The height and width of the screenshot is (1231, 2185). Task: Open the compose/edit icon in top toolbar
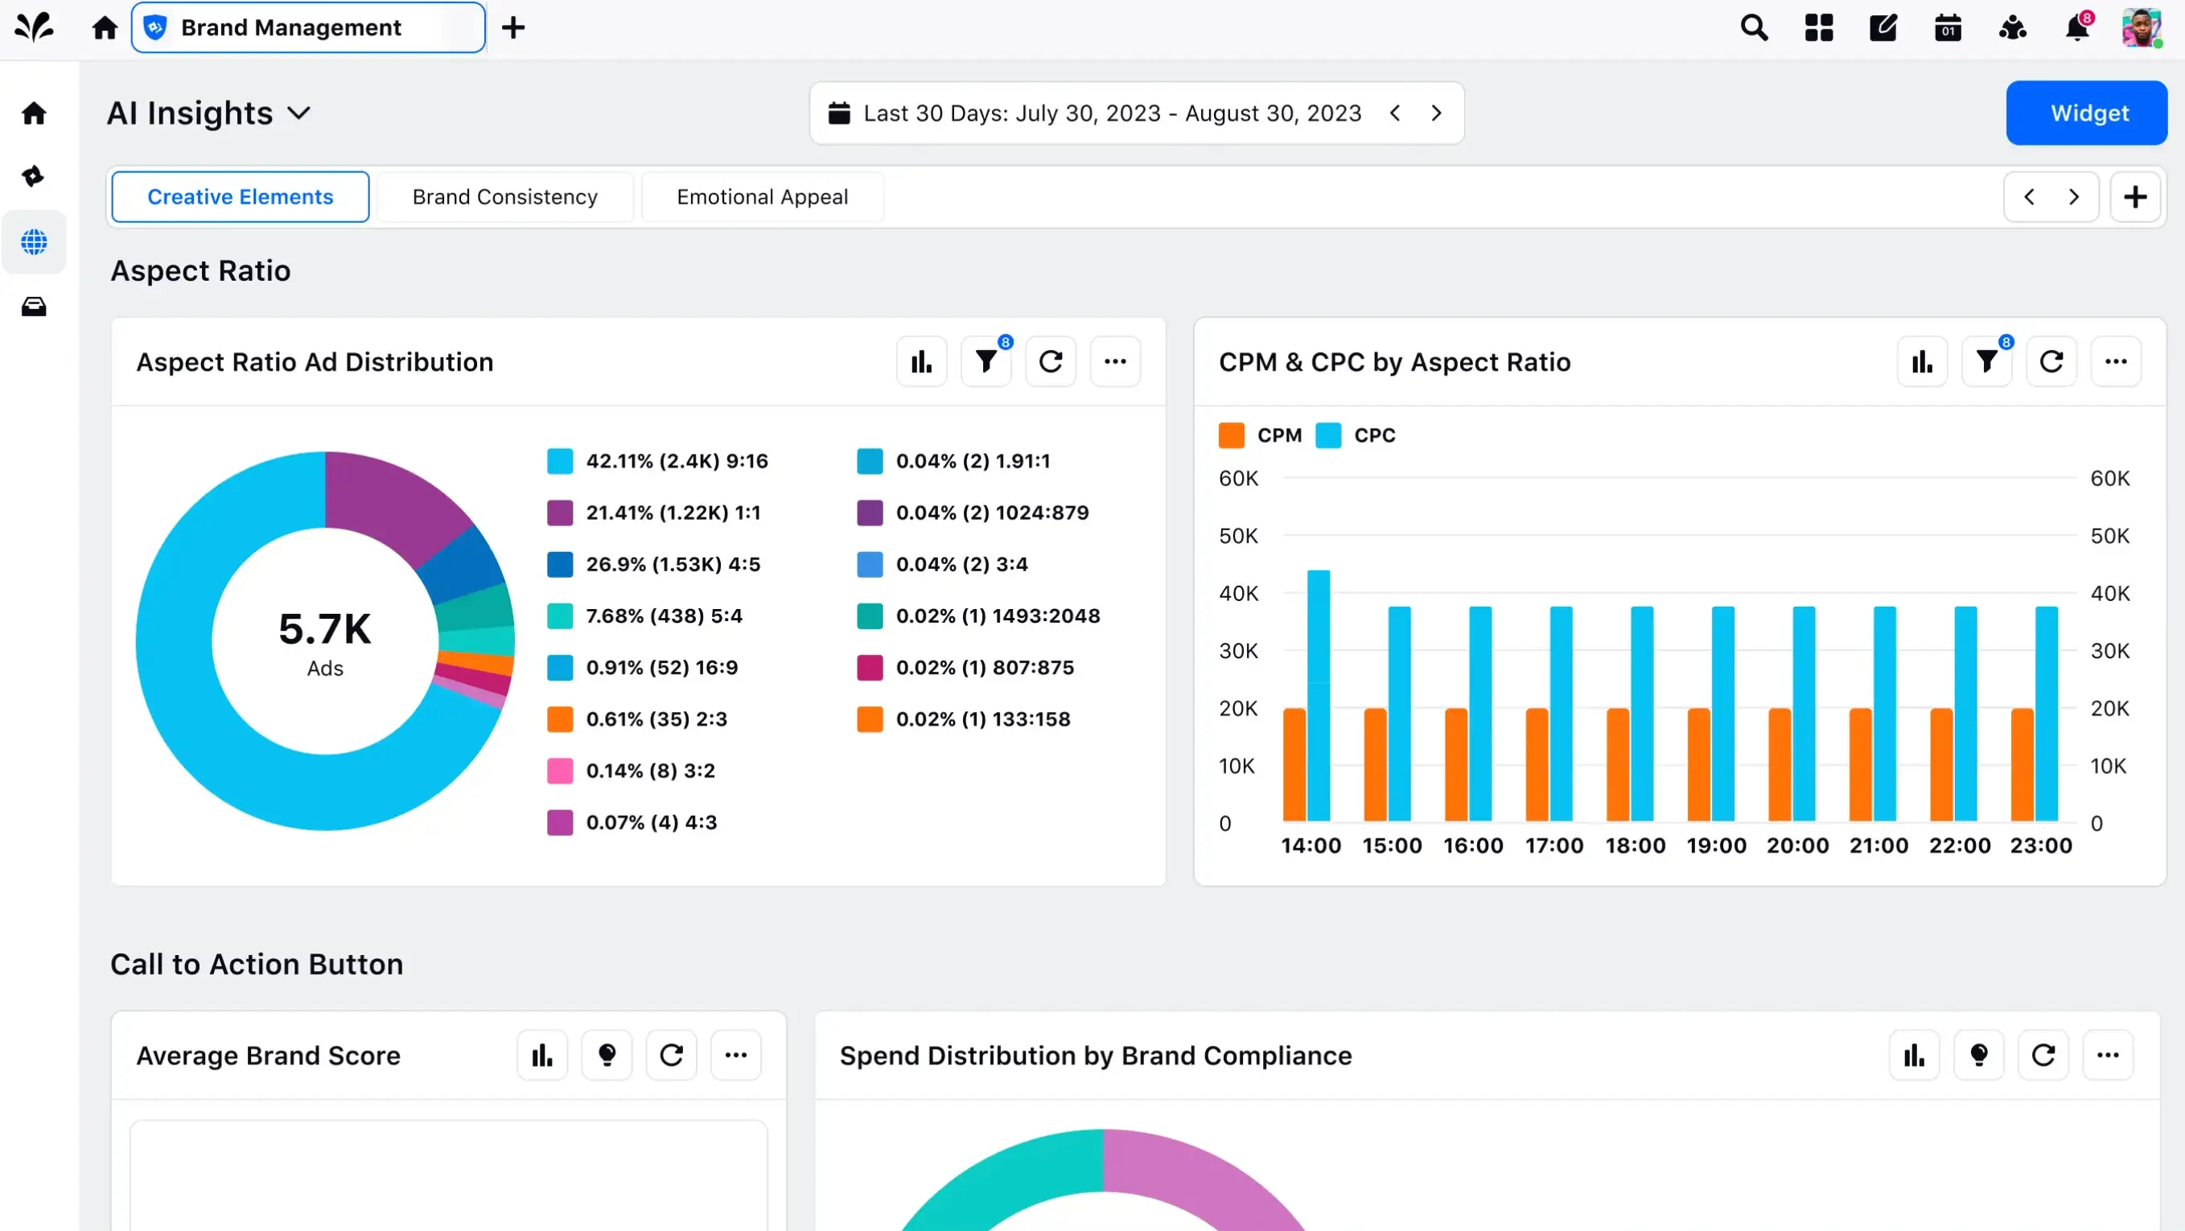tap(1883, 27)
